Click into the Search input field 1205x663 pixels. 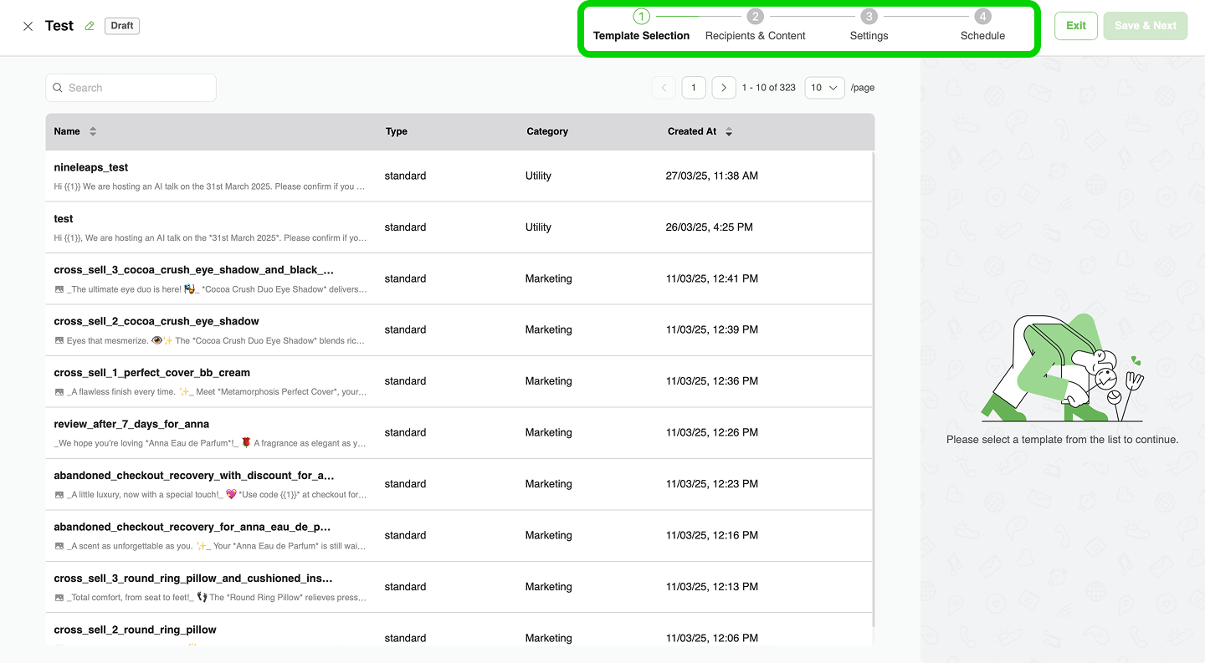coord(131,88)
